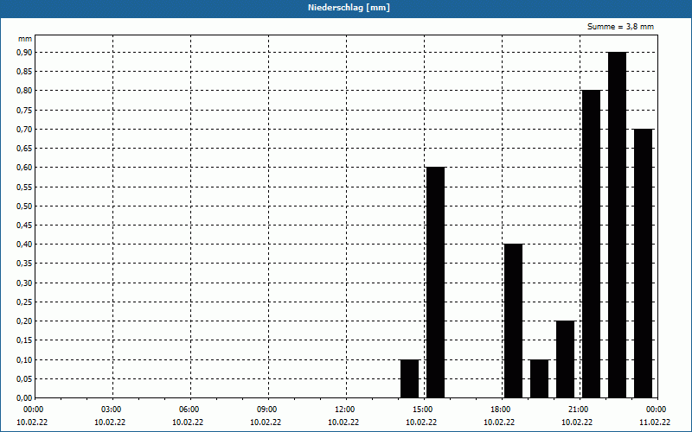Select the 18:00 time axis label
Screen dimensions: 692x432
pyautogui.click(x=502, y=410)
